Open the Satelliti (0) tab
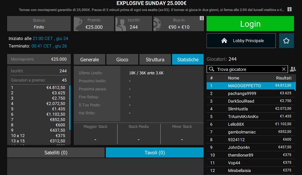 click(x=56, y=153)
